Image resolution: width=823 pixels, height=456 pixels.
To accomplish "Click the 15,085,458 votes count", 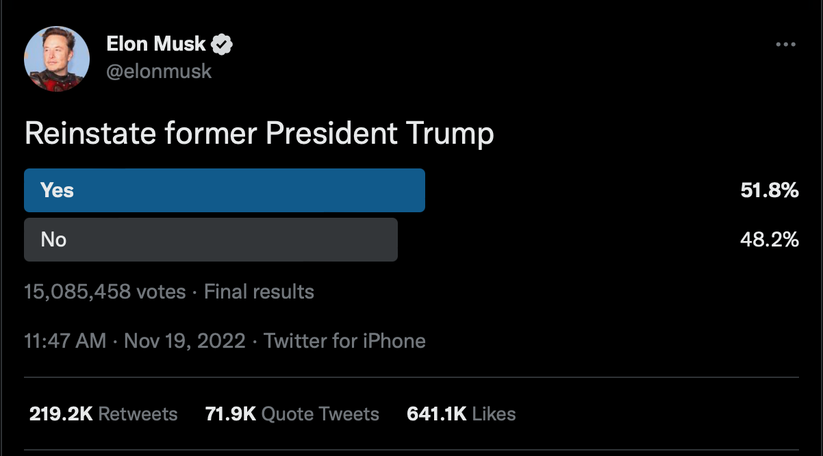I will (105, 292).
